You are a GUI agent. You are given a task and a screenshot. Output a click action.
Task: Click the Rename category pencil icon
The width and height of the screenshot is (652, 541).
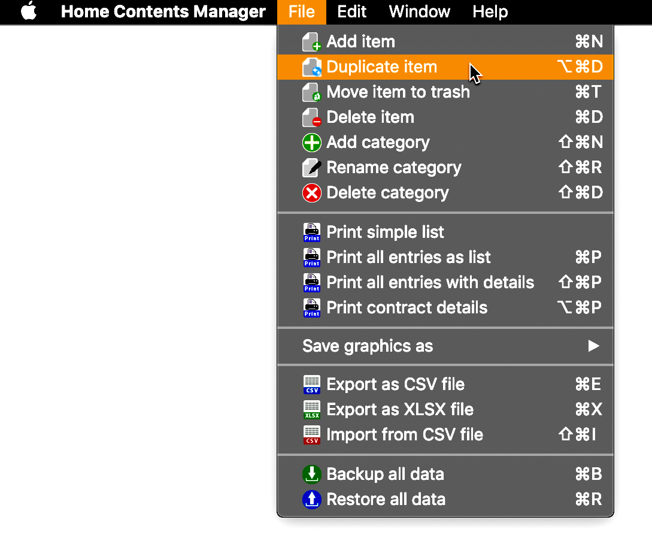pyautogui.click(x=311, y=168)
